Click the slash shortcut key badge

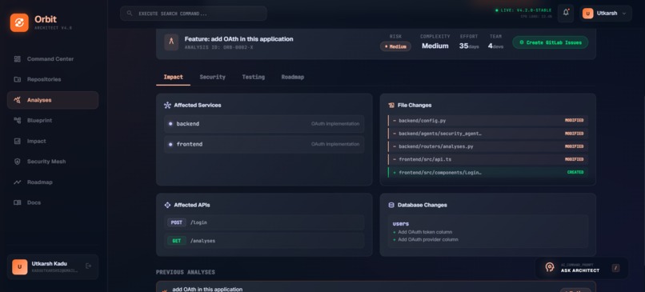[x=615, y=268]
